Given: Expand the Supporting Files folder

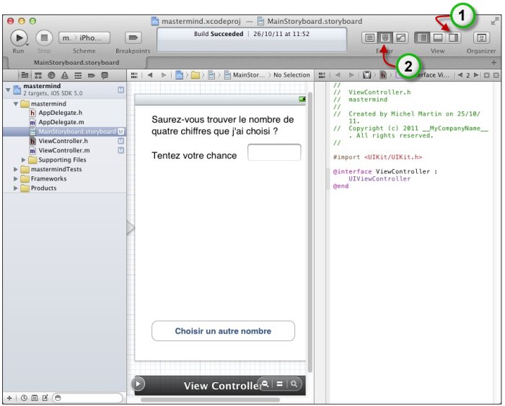Looking at the screenshot, I should (x=23, y=160).
